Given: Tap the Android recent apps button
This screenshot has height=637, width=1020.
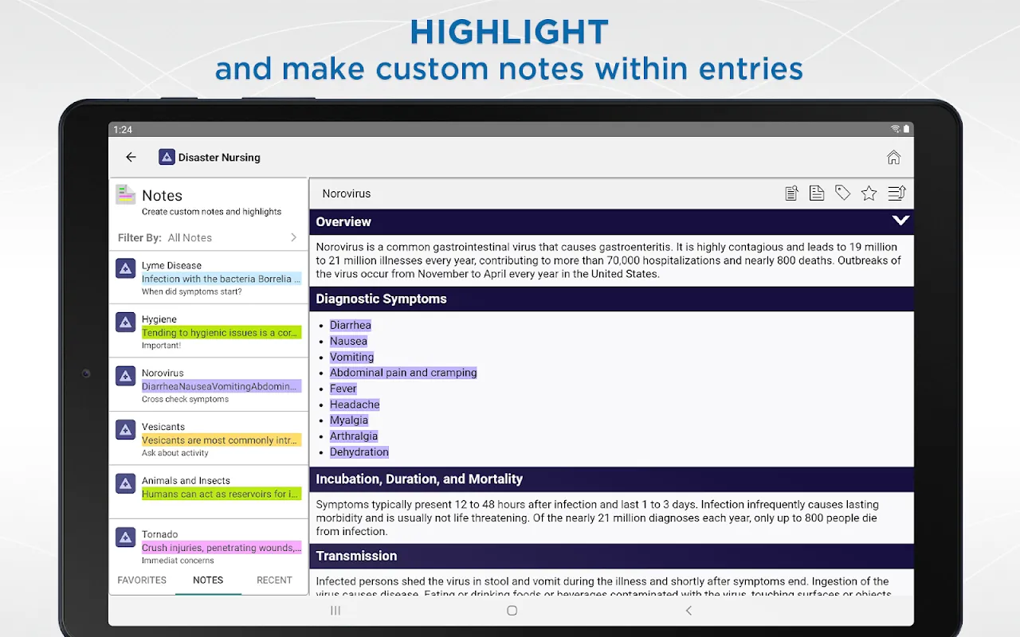Looking at the screenshot, I should point(335,611).
